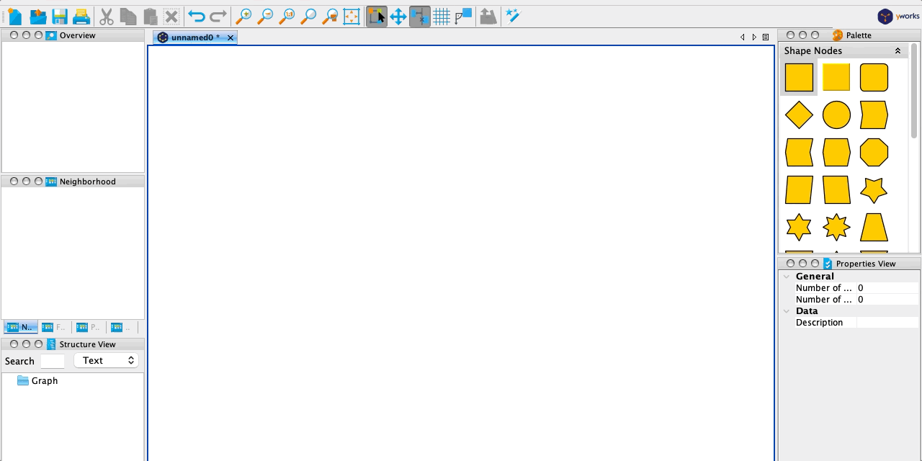Save the graph with the floppy disk icon
The image size is (922, 461).
(x=59, y=16)
